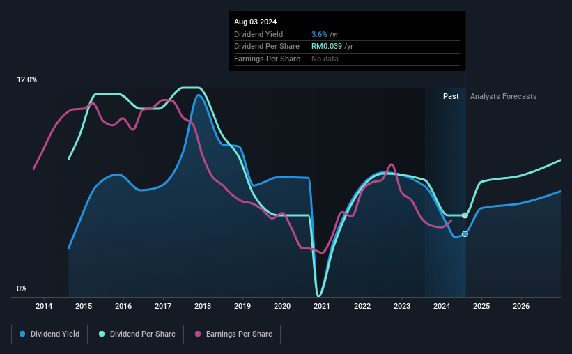Click the 2022 x-axis label
Viewport: 572px width, 354px height.
362,306
